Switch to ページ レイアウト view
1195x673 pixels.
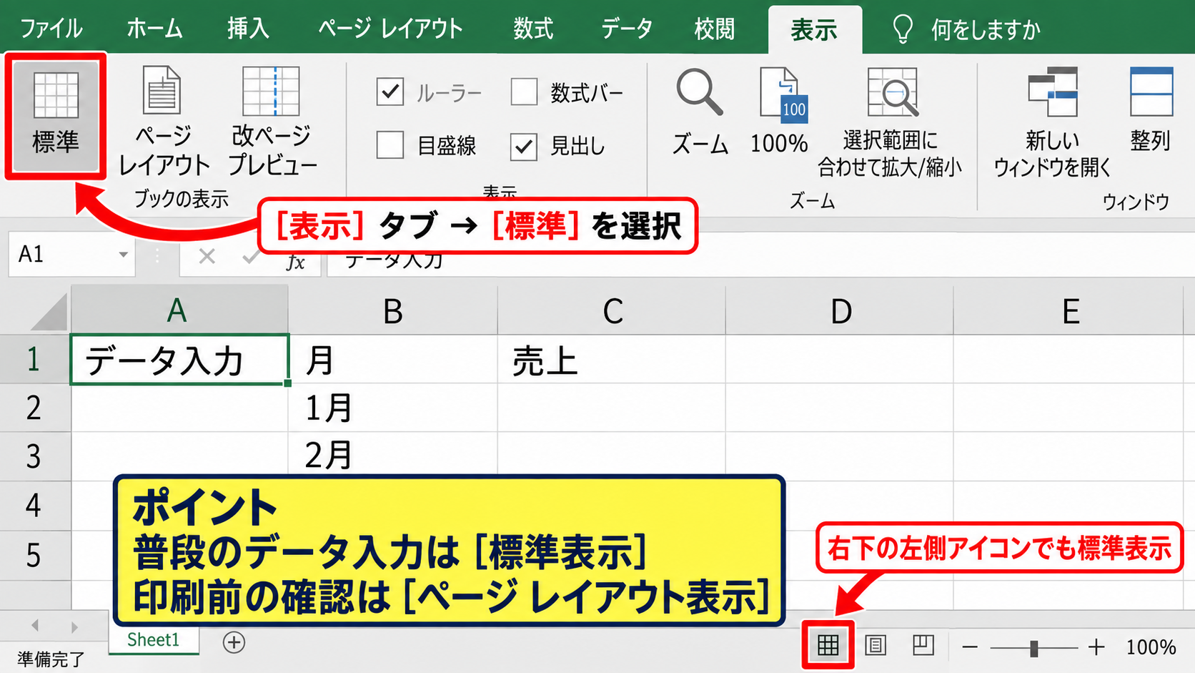click(164, 120)
